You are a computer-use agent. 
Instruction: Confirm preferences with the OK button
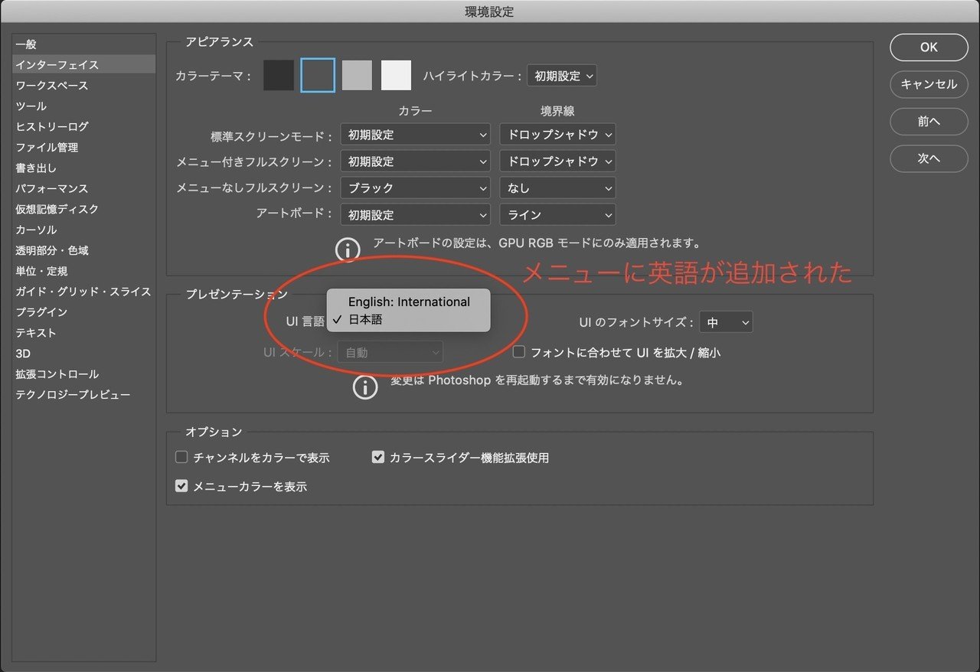pos(929,47)
